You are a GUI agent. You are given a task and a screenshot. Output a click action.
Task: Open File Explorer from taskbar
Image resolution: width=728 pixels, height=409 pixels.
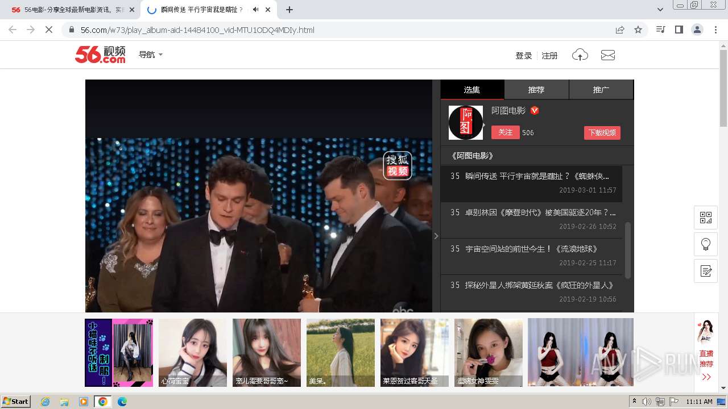click(x=64, y=402)
